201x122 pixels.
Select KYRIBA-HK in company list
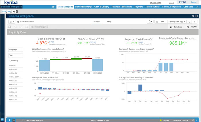pos(16,92)
